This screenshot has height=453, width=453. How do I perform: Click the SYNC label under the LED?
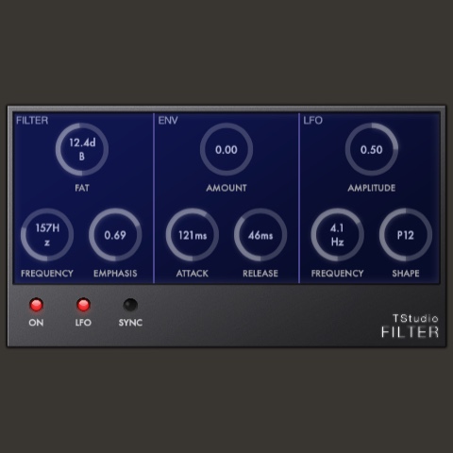click(x=130, y=323)
